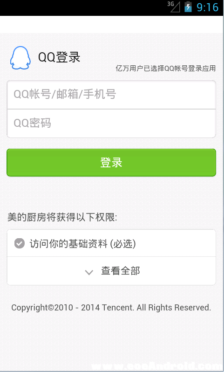Click the green 登录 button
Screen dimensions: 224x372
[111, 163]
